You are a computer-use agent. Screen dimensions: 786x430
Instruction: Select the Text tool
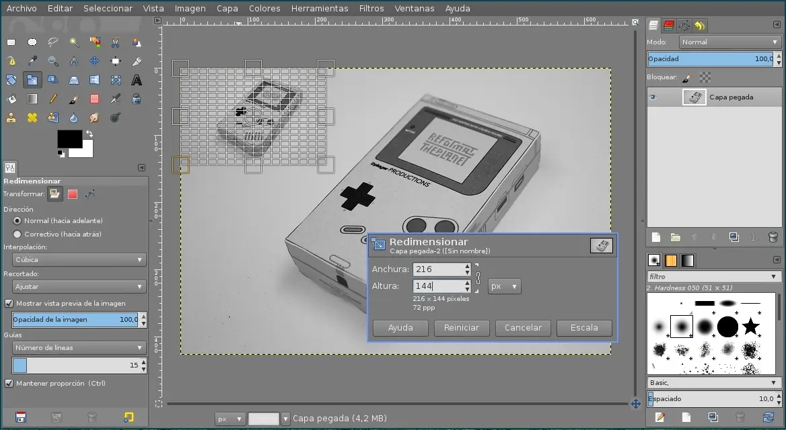136,79
